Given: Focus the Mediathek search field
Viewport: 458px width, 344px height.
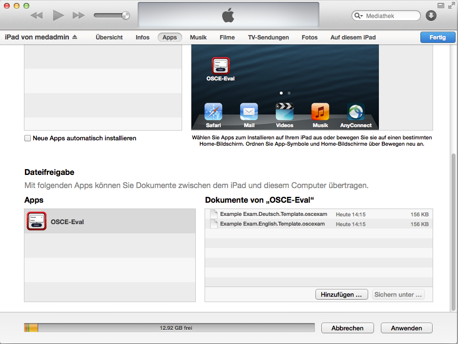Looking at the screenshot, I should (x=386, y=16).
